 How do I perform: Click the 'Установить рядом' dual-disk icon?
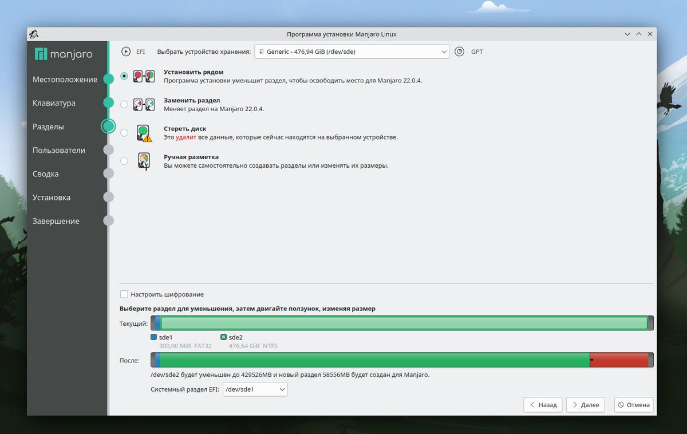(143, 75)
